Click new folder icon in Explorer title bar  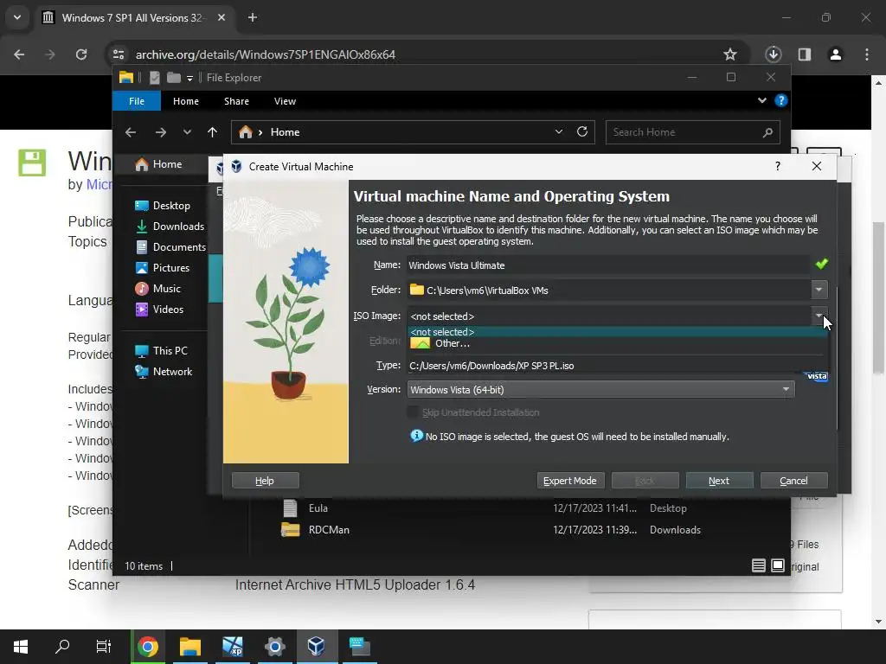(174, 77)
